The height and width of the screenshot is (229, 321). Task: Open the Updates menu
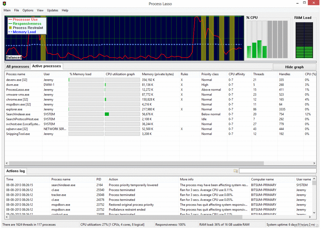53,10
